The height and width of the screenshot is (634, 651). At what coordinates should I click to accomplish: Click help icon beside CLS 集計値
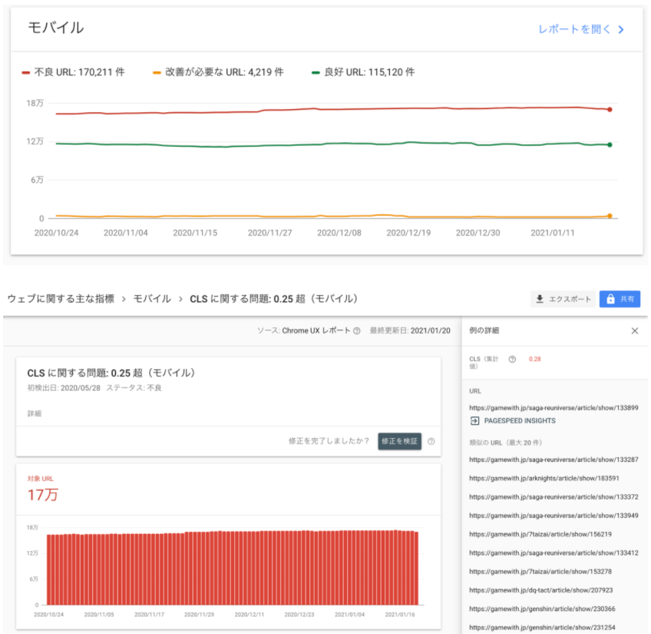[x=512, y=359]
